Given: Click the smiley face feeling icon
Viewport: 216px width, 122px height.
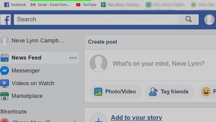Looking at the screenshot, I should (206, 92).
